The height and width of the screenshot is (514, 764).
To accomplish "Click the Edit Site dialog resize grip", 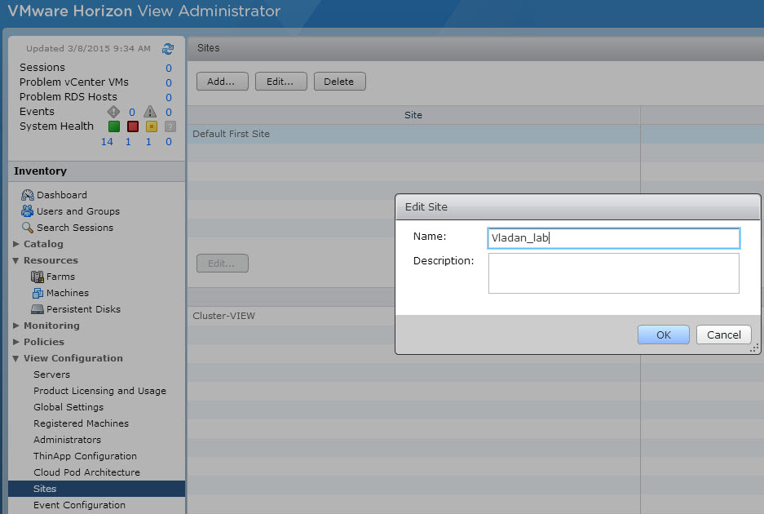I will pyautogui.click(x=754, y=348).
